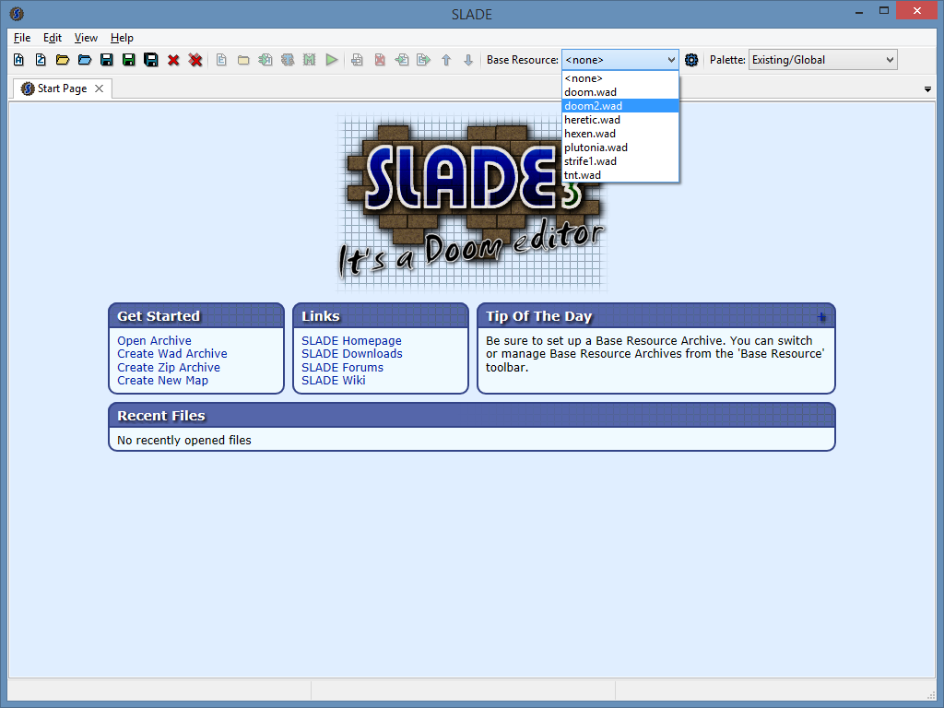Maximize the SLADE window
944x708 pixels.
coord(884,11)
